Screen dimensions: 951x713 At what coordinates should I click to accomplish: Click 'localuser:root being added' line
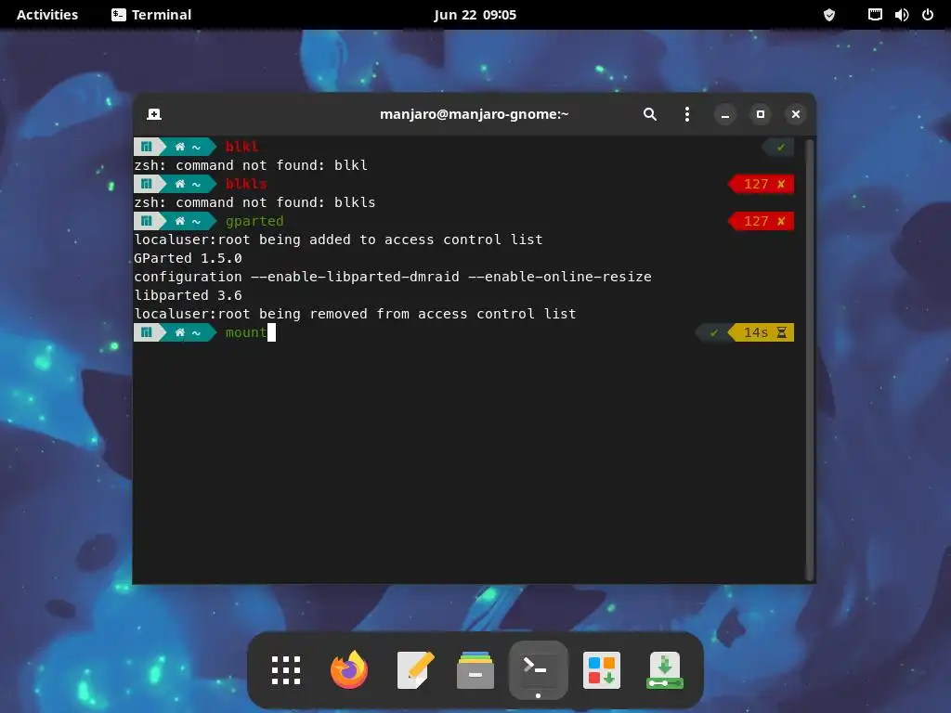[338, 240]
